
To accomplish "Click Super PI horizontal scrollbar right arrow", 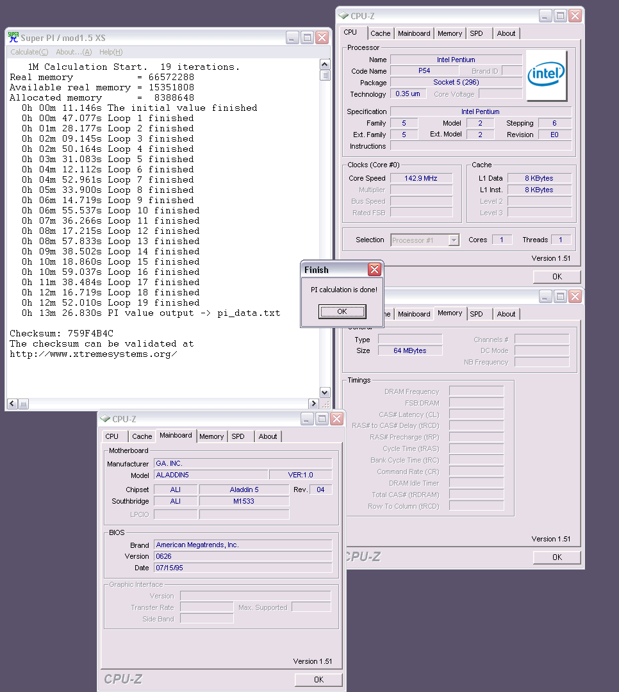I will [313, 404].
